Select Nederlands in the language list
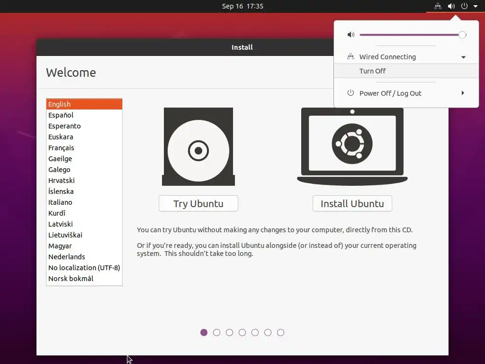This screenshot has width=485, height=364. pyautogui.click(x=84, y=256)
